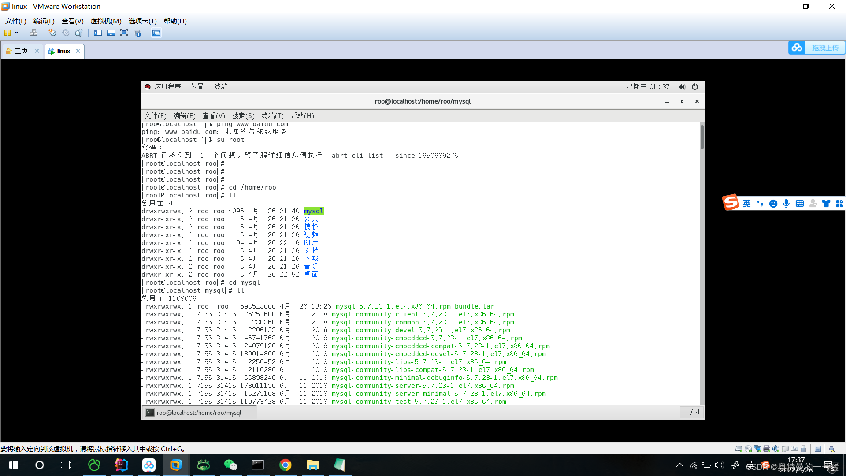
Task: Click the guest clock 星期三 01:37
Action: (648, 86)
